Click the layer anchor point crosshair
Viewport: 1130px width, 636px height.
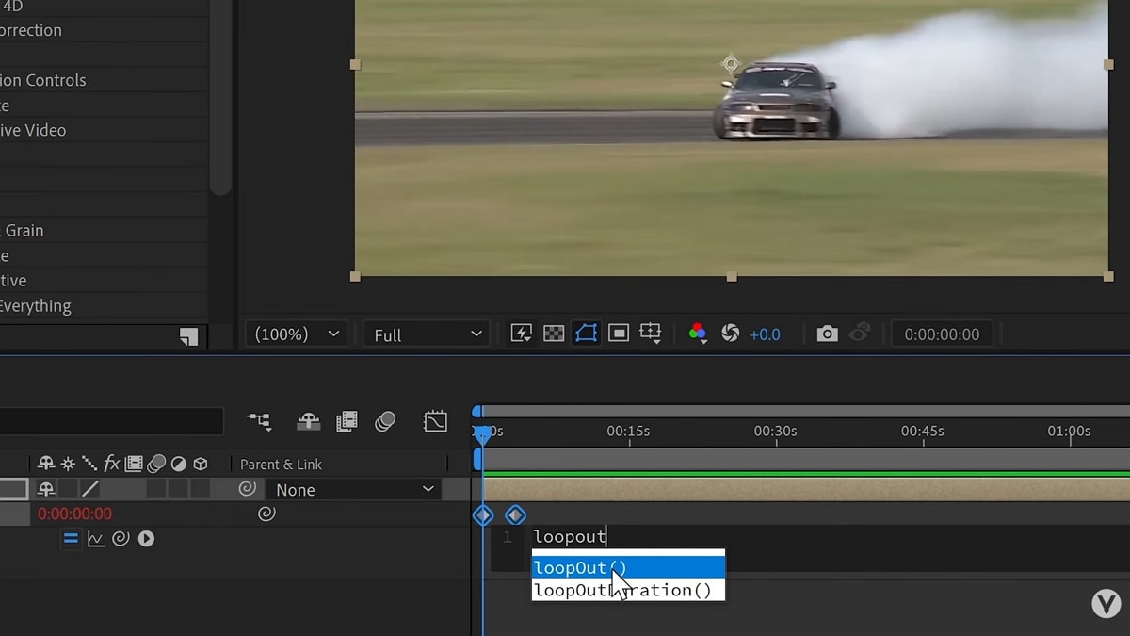click(731, 64)
